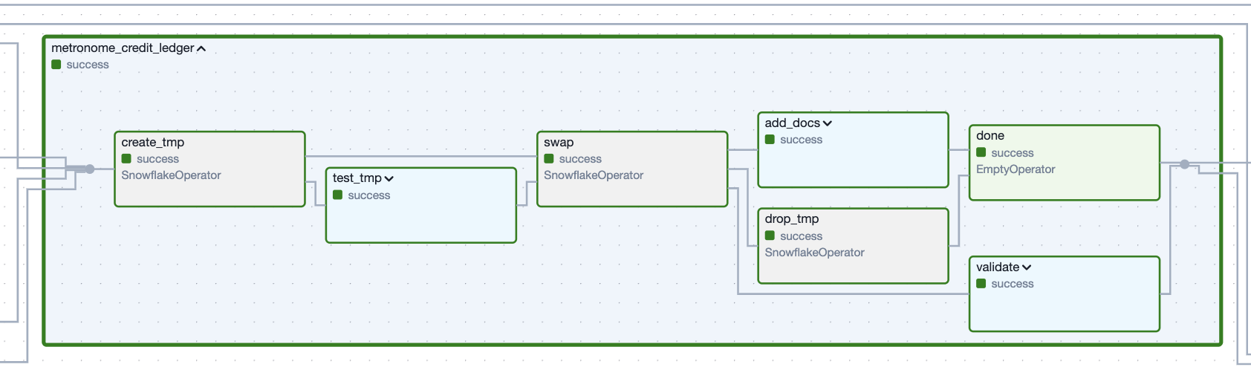Expand the test_tmp task group chevron

click(x=389, y=179)
